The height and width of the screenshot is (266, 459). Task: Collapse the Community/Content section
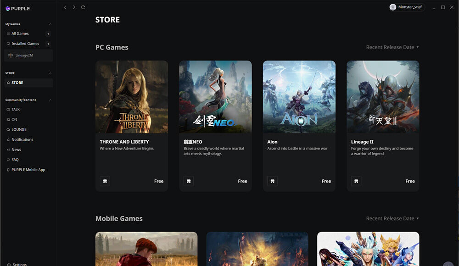(x=50, y=100)
